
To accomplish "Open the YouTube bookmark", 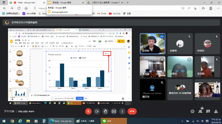I will coord(115,14).
